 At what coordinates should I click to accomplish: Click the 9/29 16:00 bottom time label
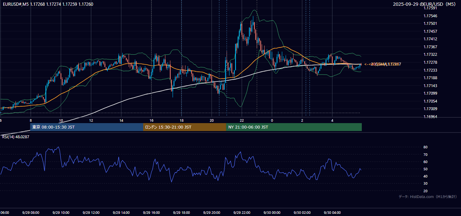(152, 213)
